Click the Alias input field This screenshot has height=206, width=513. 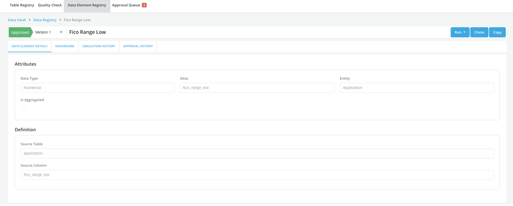pyautogui.click(x=257, y=88)
